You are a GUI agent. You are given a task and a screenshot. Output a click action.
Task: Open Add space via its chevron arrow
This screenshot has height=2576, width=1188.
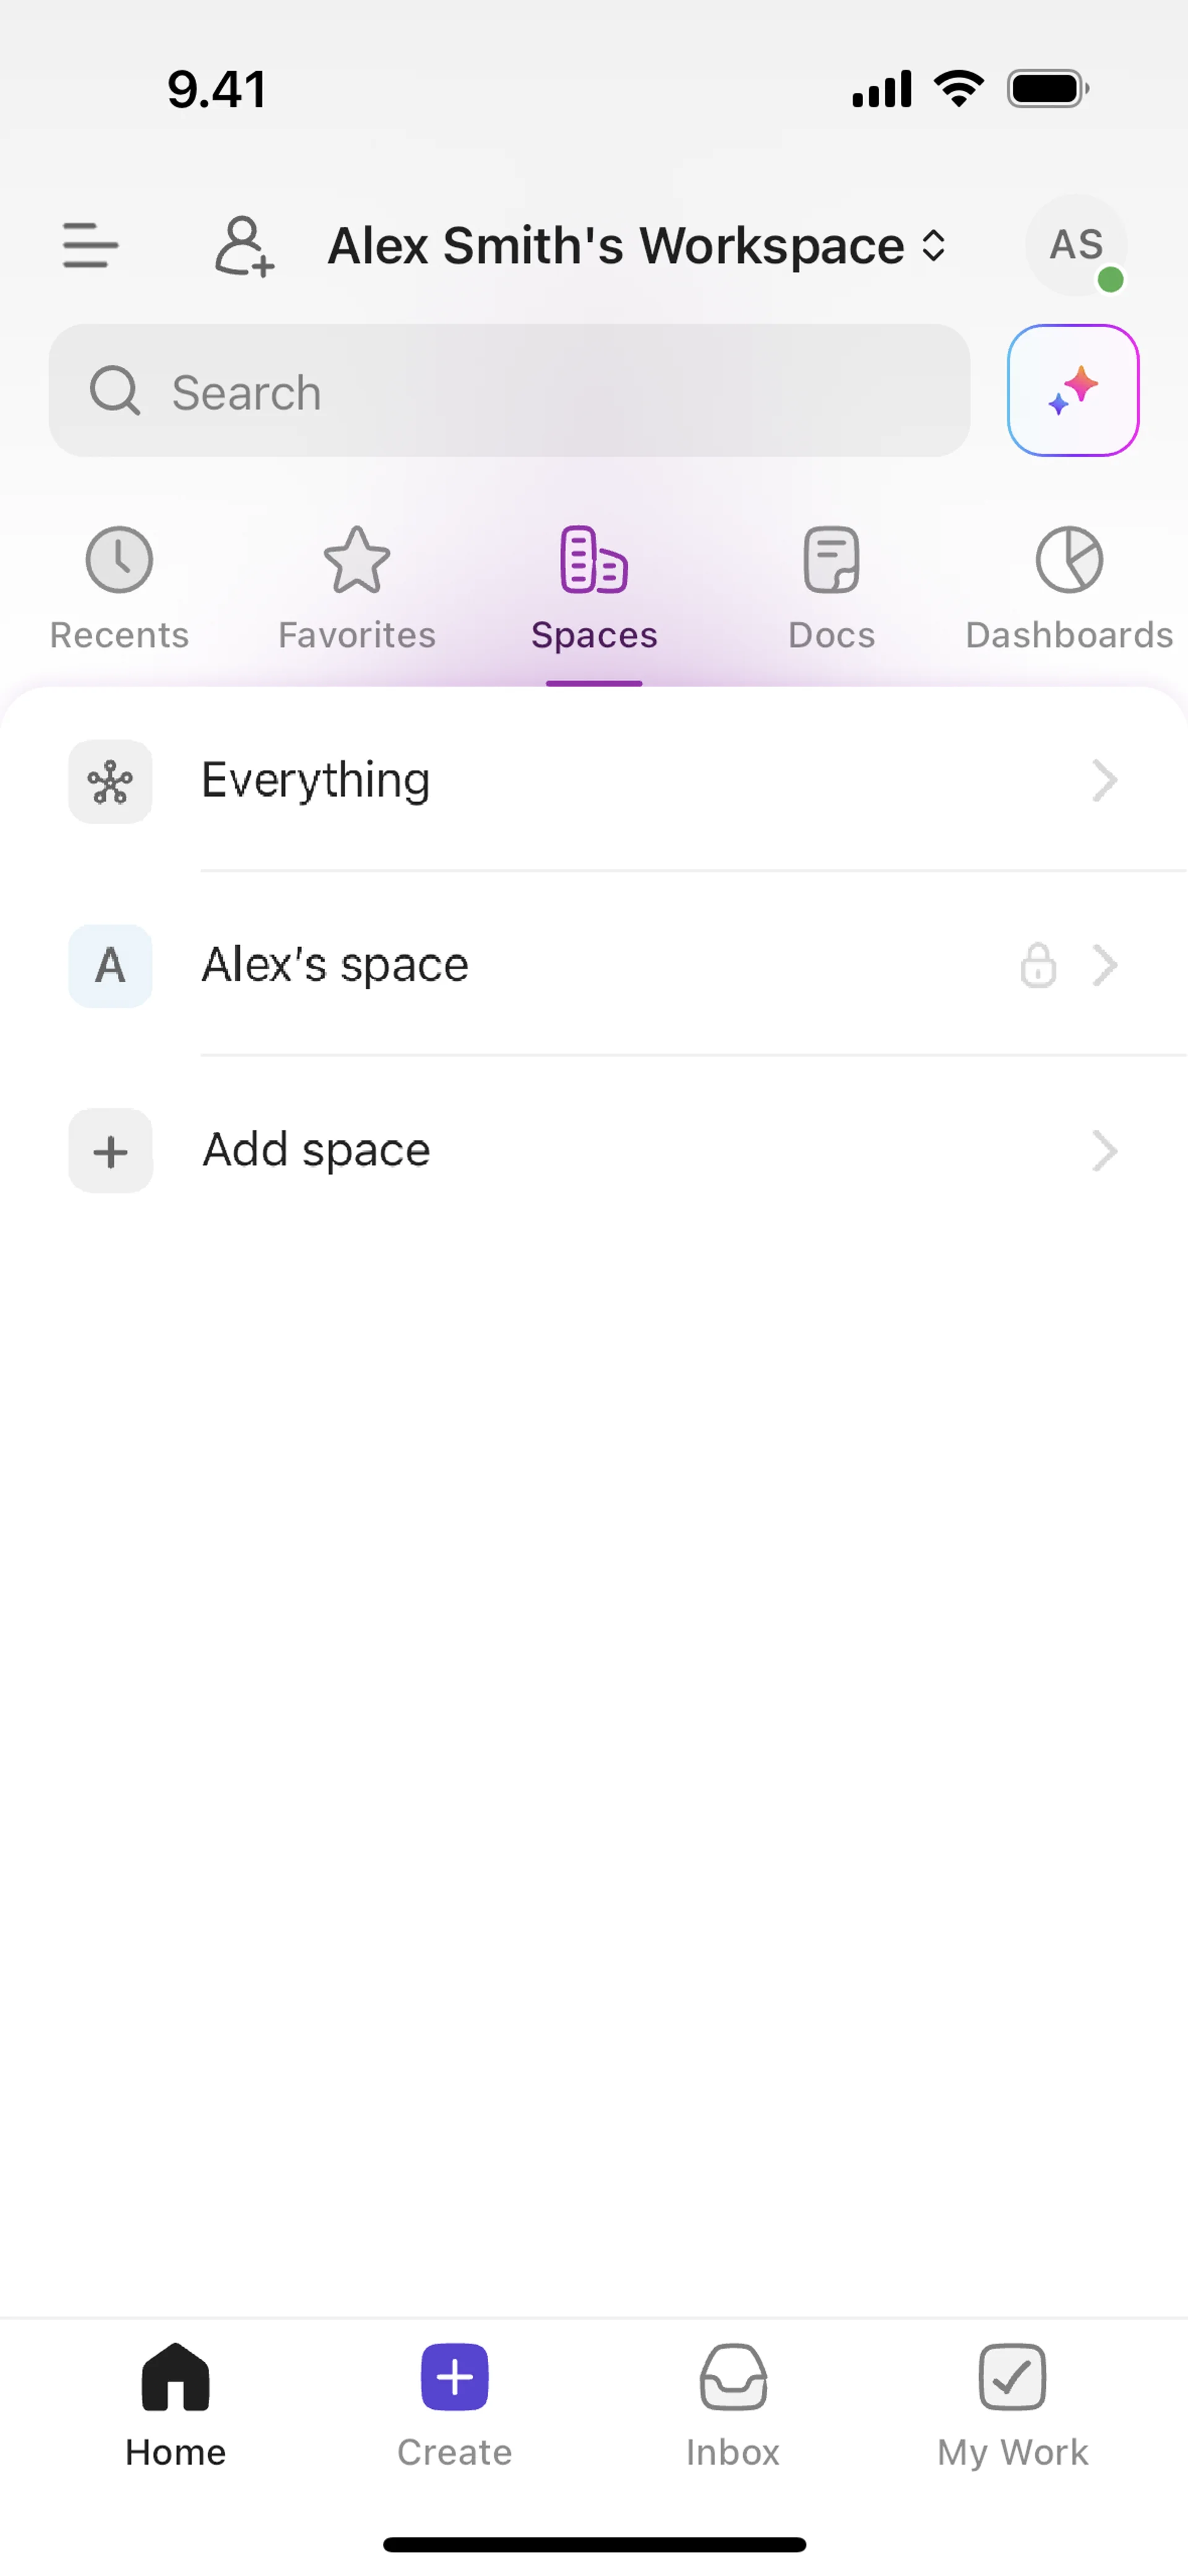coord(1104,1151)
